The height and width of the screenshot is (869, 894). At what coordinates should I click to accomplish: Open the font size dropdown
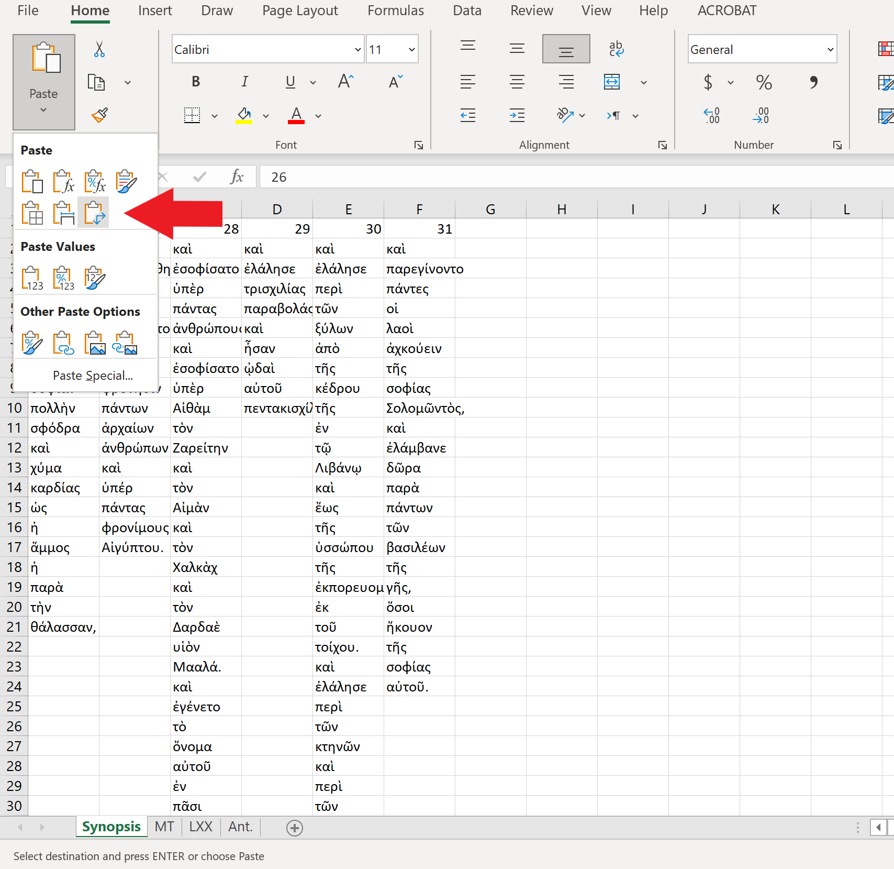(411, 50)
